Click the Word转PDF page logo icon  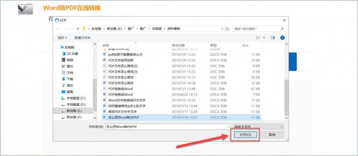click(25, 9)
